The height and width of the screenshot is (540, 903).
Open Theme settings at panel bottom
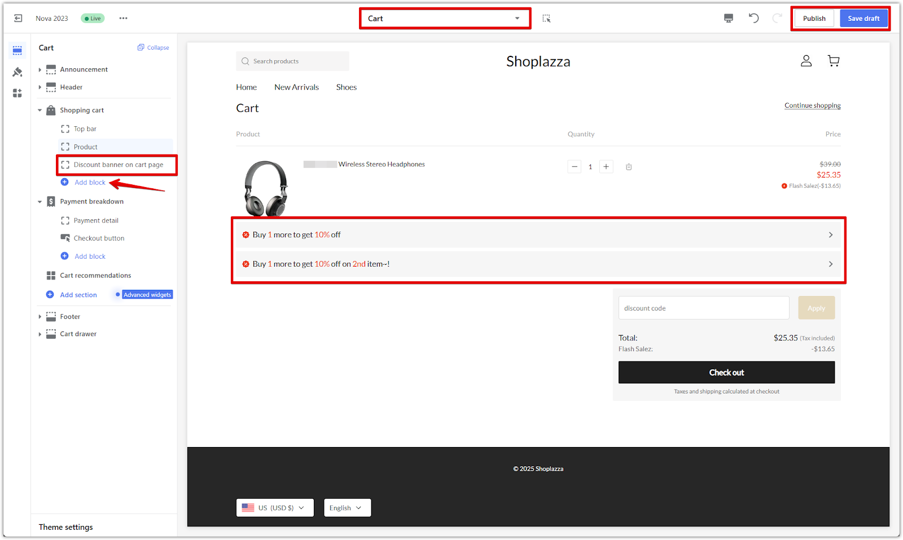click(x=65, y=527)
